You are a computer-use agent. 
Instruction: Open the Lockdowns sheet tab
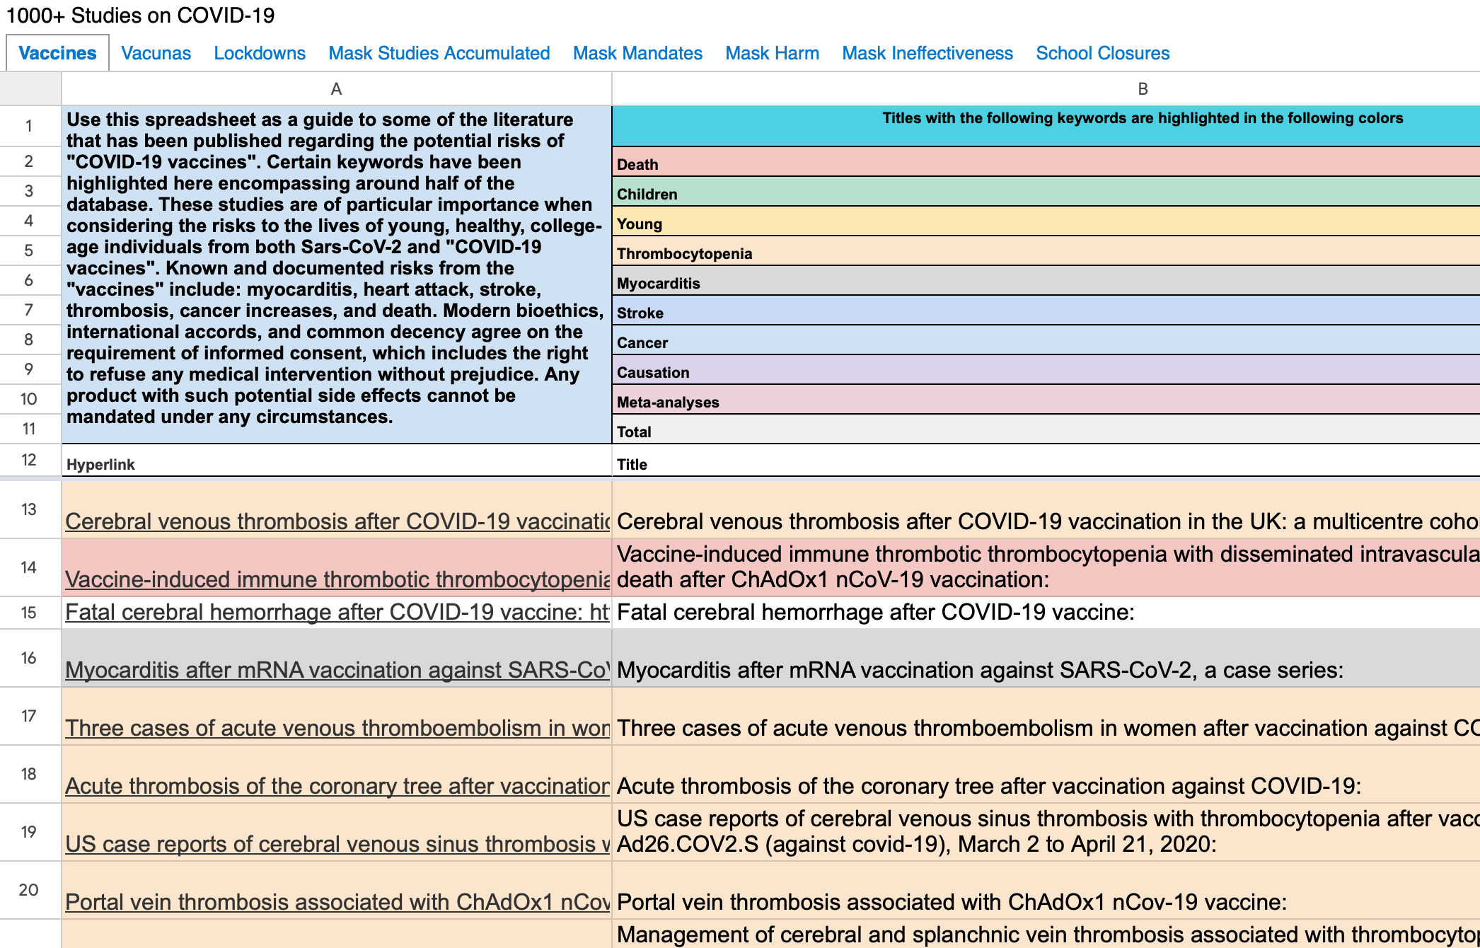[x=260, y=53]
